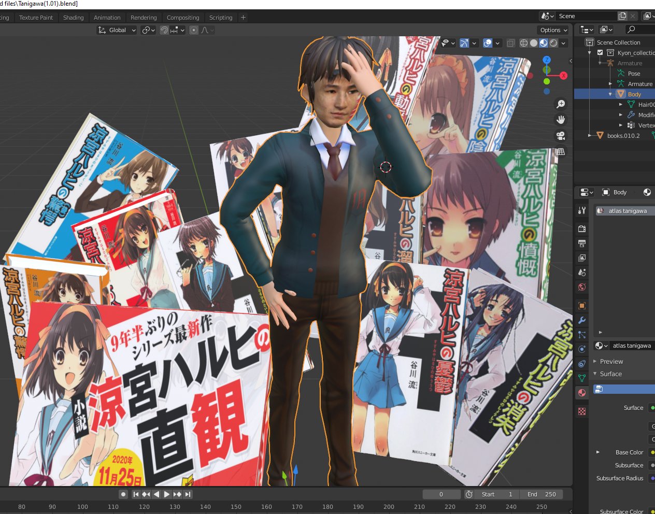The image size is (655, 514).
Task: Select books.010.2 object in outliner
Action: [x=623, y=136]
